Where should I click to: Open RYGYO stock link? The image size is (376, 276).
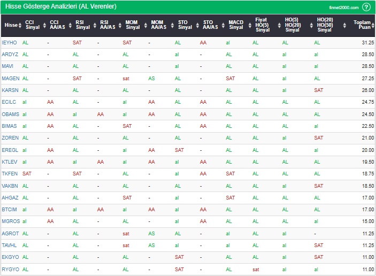[x=11, y=269]
